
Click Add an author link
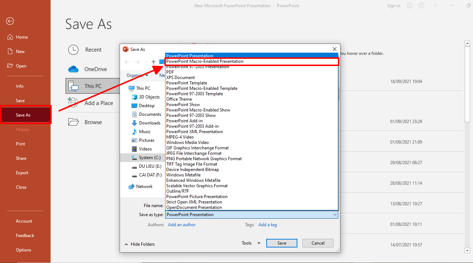[182, 225]
